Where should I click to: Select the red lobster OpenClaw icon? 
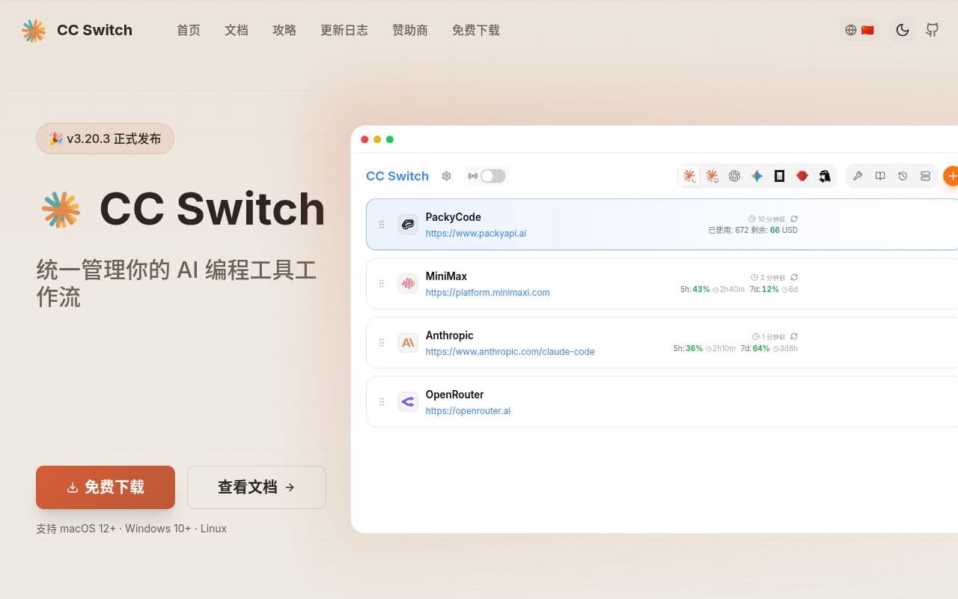(802, 176)
